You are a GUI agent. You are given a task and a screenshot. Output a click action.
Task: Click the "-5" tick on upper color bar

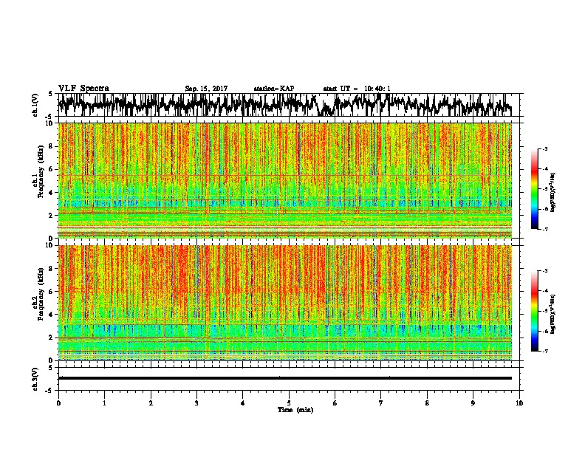coord(545,189)
